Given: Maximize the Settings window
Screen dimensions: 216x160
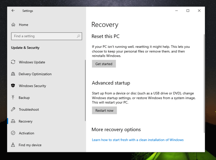Looking at the screenshot, I should 188,11.
